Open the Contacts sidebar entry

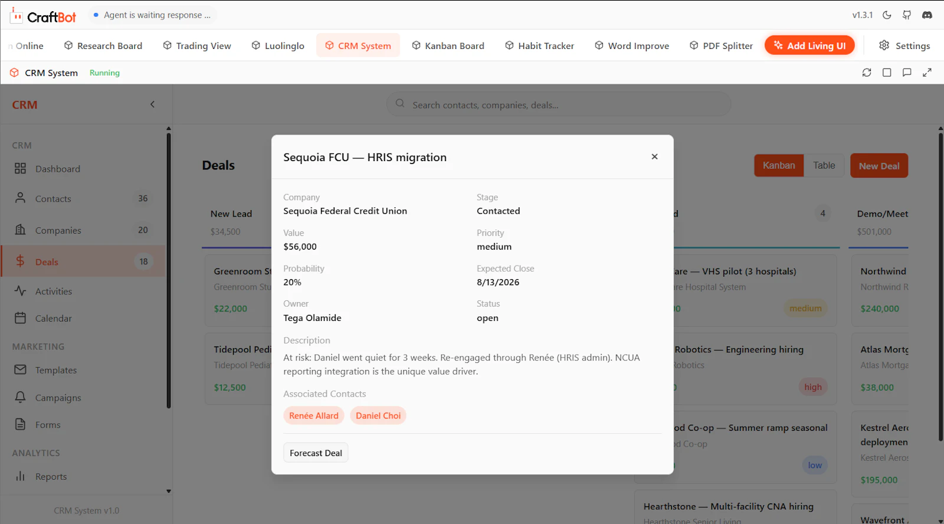tap(83, 199)
